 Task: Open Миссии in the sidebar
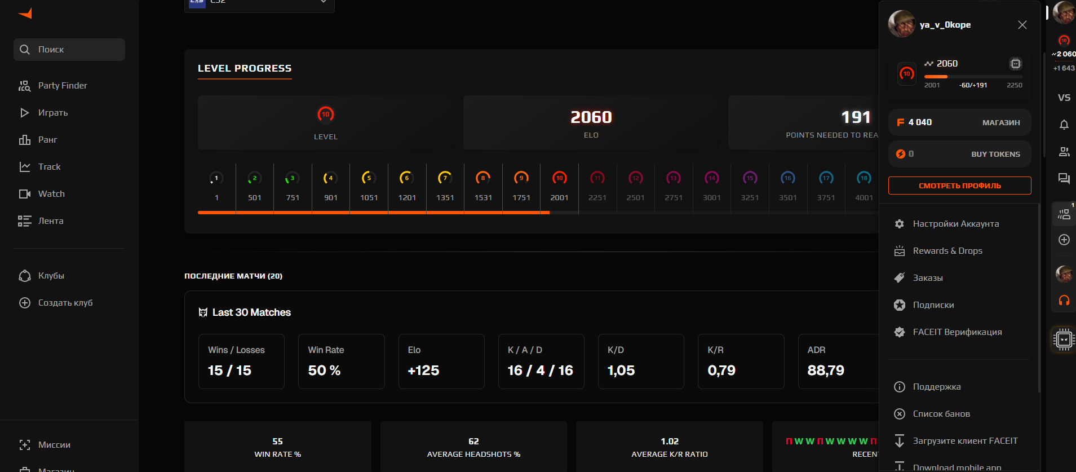(69, 445)
